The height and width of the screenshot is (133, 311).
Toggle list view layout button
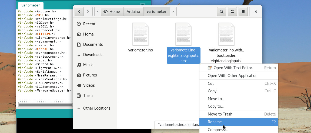[x=232, y=12]
